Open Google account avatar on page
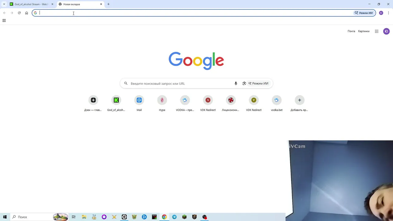This screenshot has height=221, width=393. click(x=386, y=31)
